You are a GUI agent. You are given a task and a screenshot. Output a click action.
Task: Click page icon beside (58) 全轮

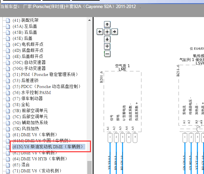(x=8, y=105)
